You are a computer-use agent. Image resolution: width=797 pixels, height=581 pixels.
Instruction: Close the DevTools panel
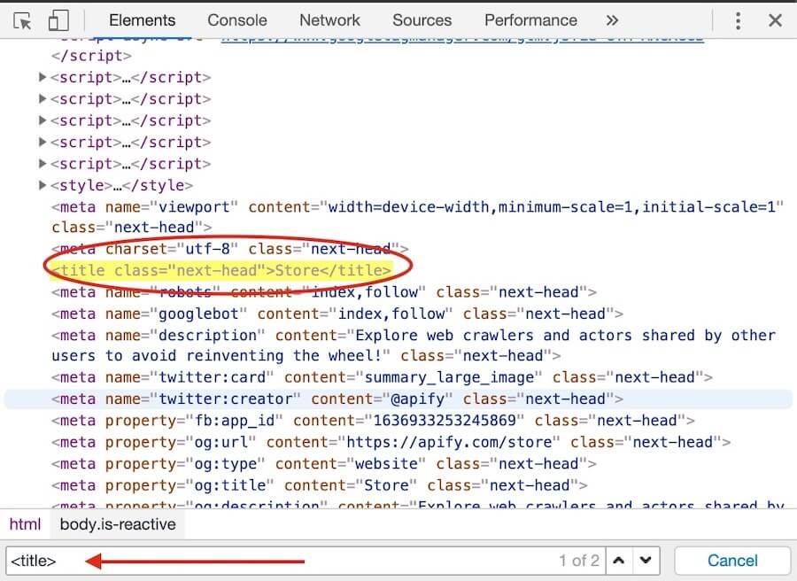point(775,21)
